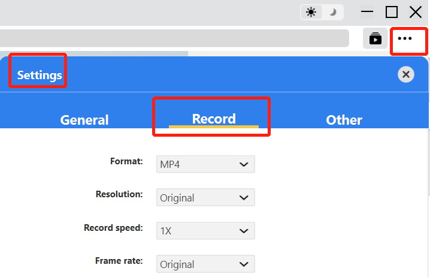Open the three-dot more options menu

[x=405, y=38]
